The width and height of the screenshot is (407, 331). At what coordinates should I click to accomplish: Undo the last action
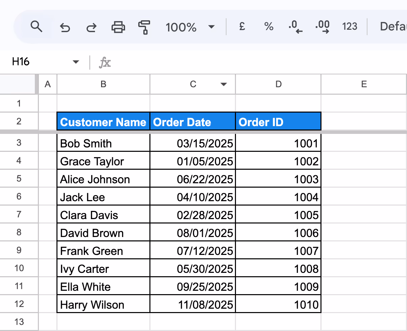click(x=65, y=26)
